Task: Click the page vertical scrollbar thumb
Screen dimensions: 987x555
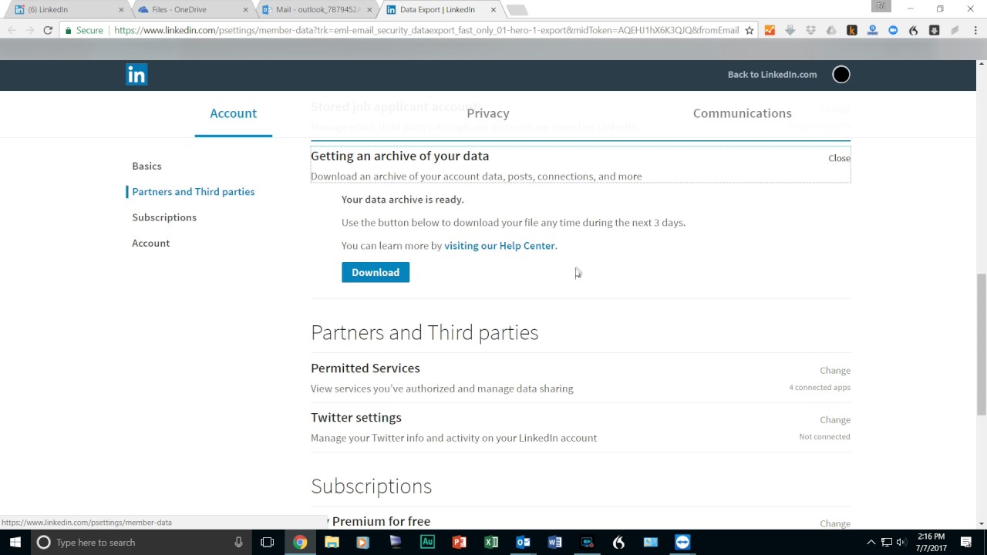Action: 982,345
